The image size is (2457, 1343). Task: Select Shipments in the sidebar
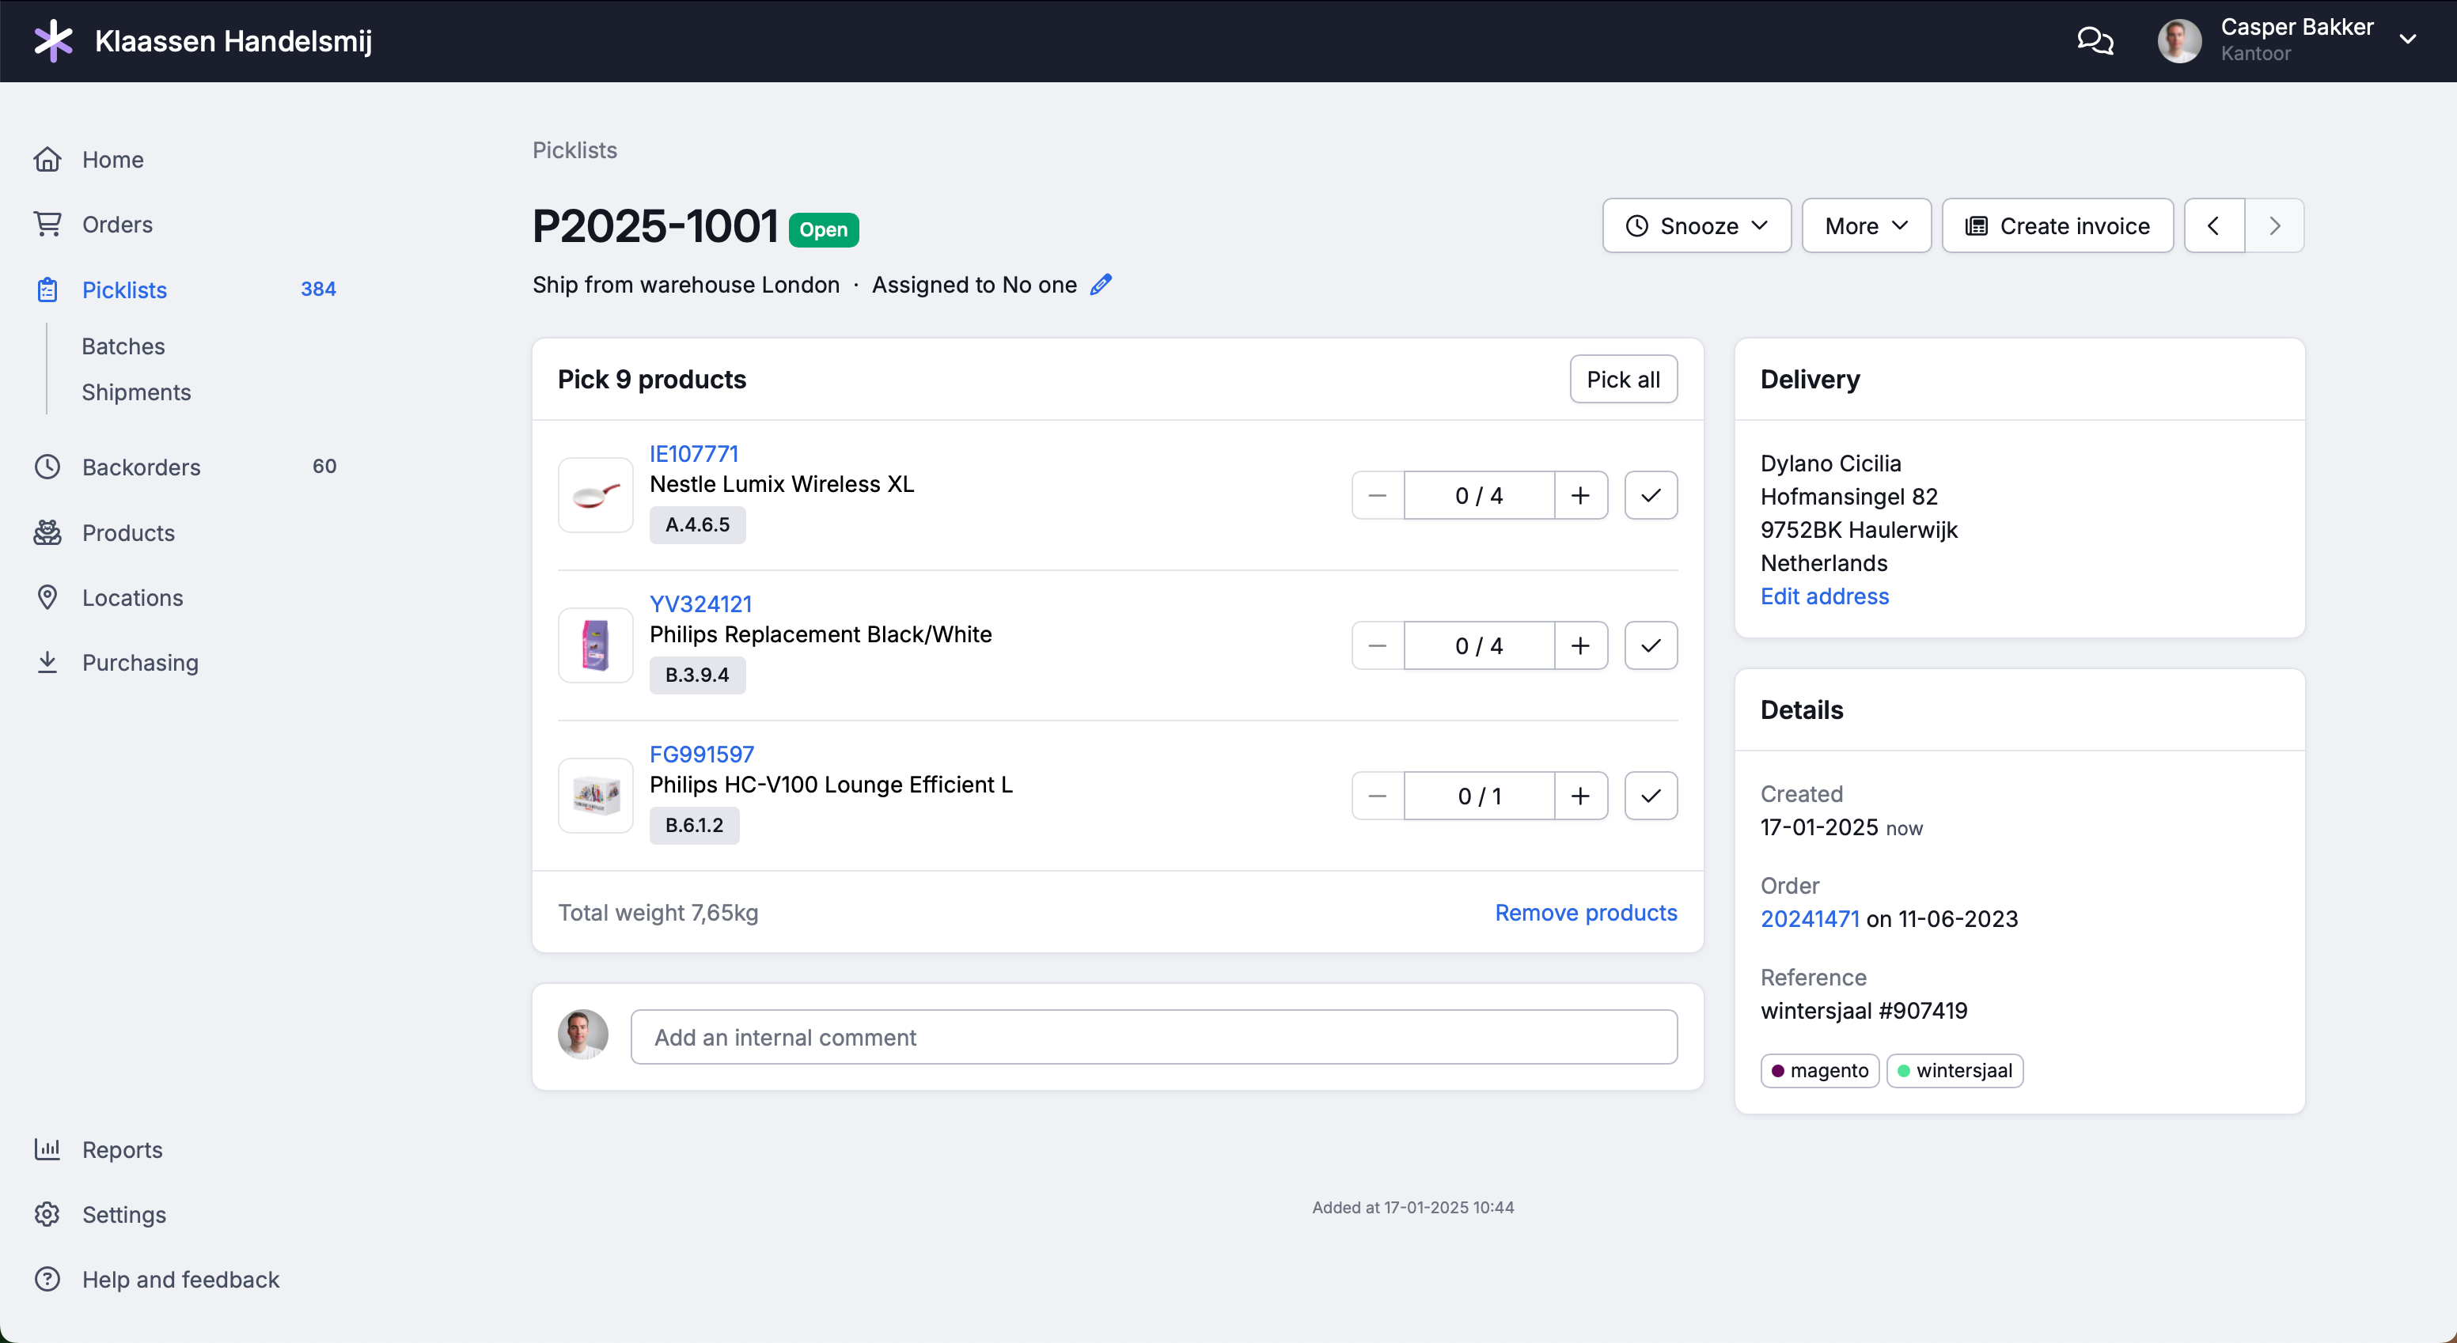pos(135,392)
